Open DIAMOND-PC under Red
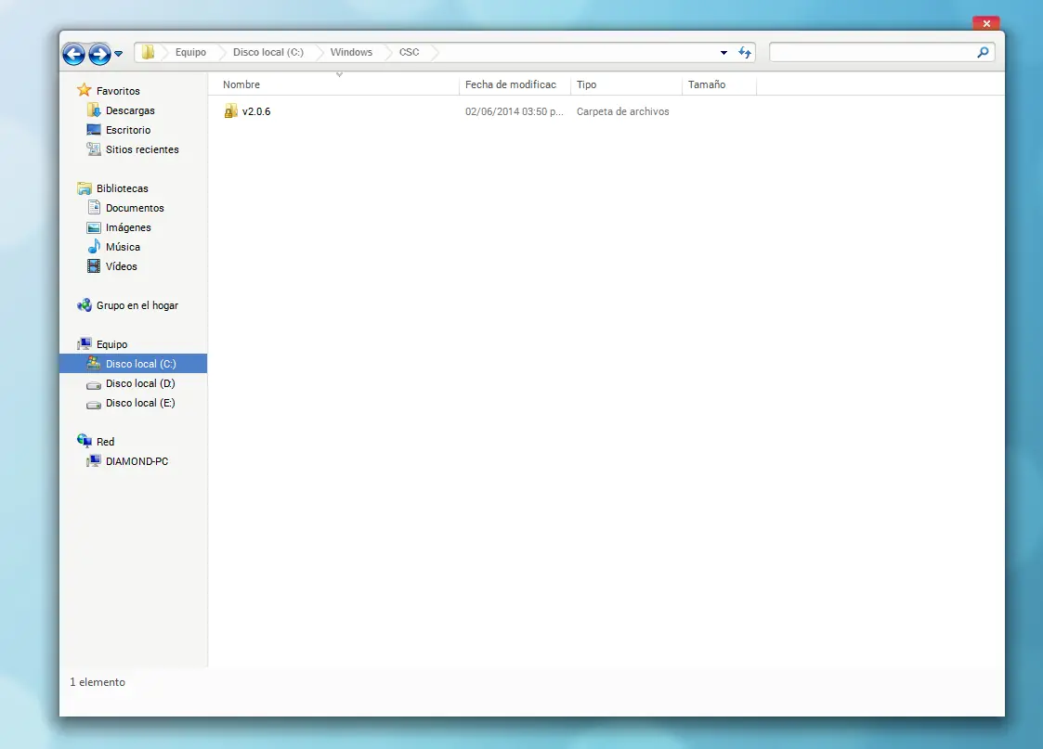 tap(137, 461)
